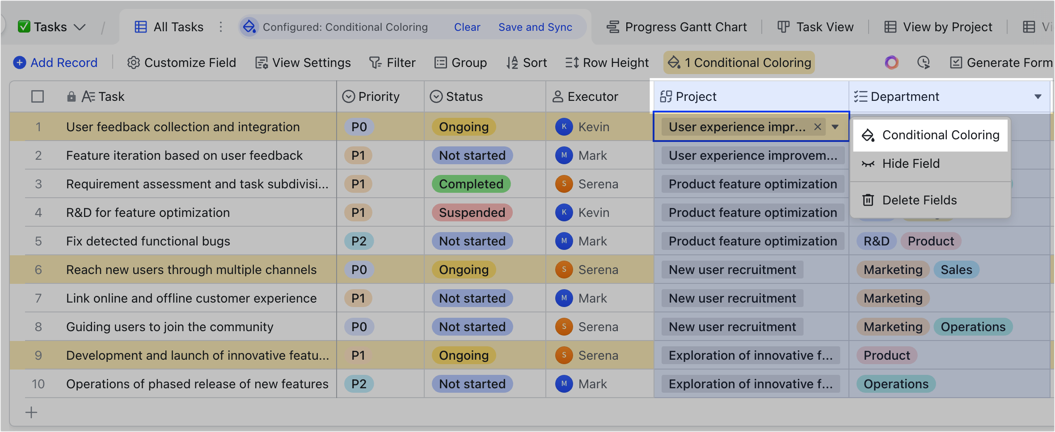Remove the User experience tag with the X
1055x432 pixels.
click(818, 127)
